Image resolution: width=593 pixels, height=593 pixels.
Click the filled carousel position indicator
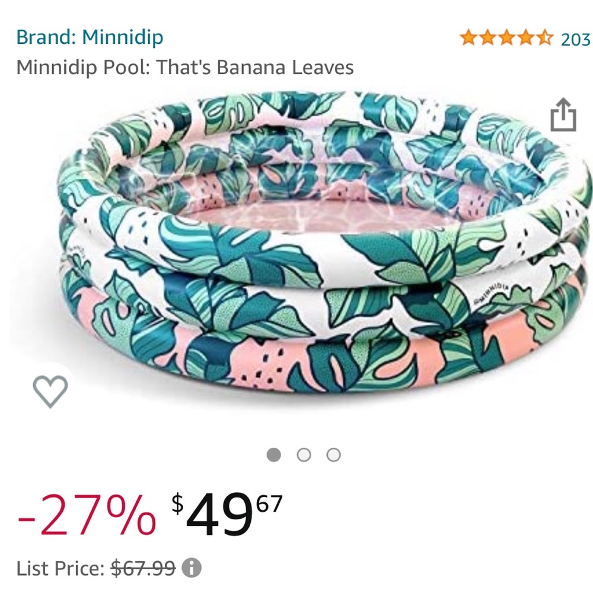(x=273, y=454)
